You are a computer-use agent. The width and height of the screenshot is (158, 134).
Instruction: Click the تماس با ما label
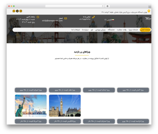click(x=87, y=17)
